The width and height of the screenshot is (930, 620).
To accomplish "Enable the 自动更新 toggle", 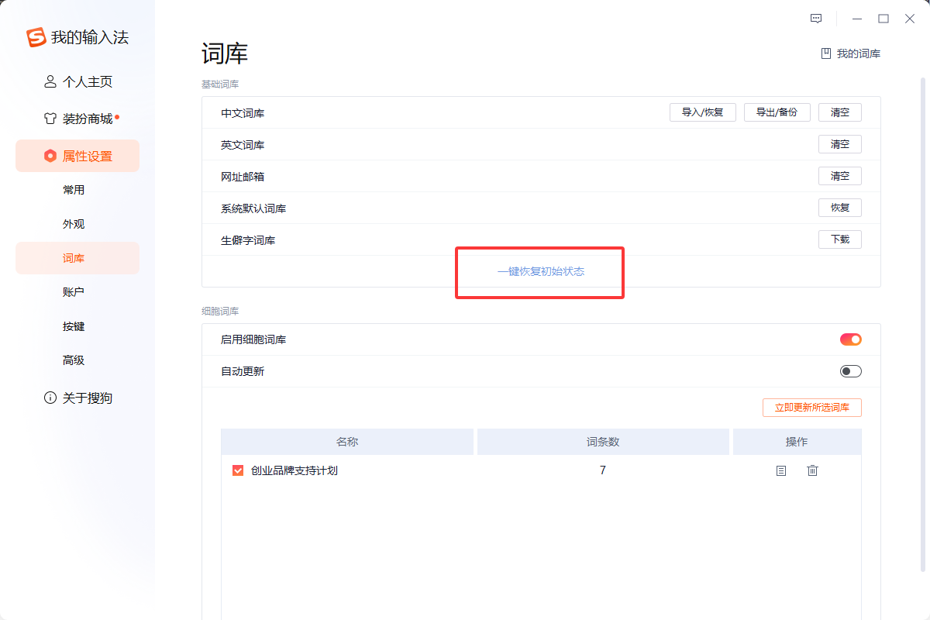I will click(850, 370).
